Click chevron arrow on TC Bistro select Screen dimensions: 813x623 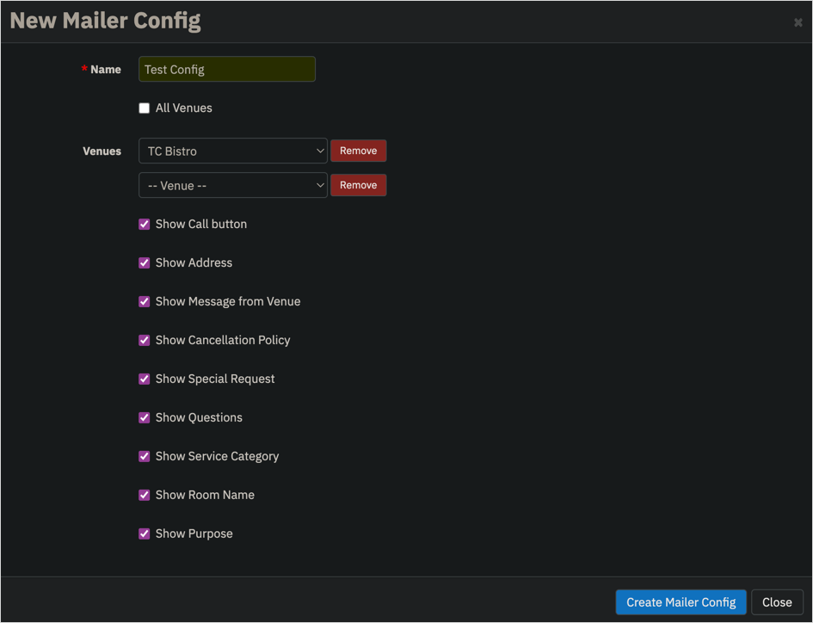(x=320, y=151)
